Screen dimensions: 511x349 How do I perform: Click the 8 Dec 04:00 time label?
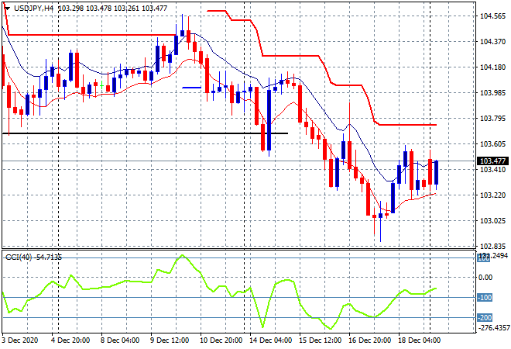(x=120, y=340)
